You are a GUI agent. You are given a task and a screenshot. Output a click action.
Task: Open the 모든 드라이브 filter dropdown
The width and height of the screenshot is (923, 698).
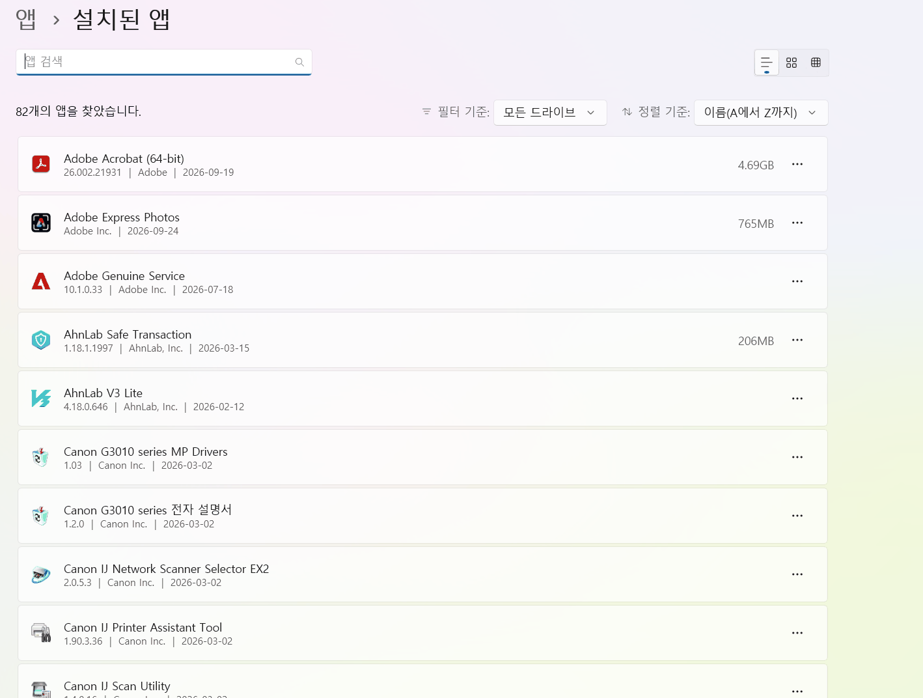point(550,113)
